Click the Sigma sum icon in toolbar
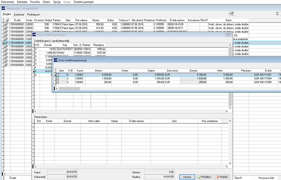Image resolution: width=281 pixels, height=180 pixels. pos(277,13)
